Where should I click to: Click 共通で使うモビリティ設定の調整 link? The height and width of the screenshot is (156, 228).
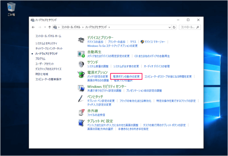tap(104, 91)
